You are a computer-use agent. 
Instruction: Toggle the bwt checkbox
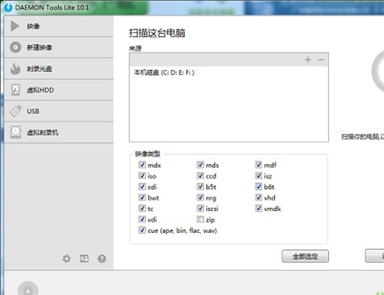pyautogui.click(x=142, y=197)
